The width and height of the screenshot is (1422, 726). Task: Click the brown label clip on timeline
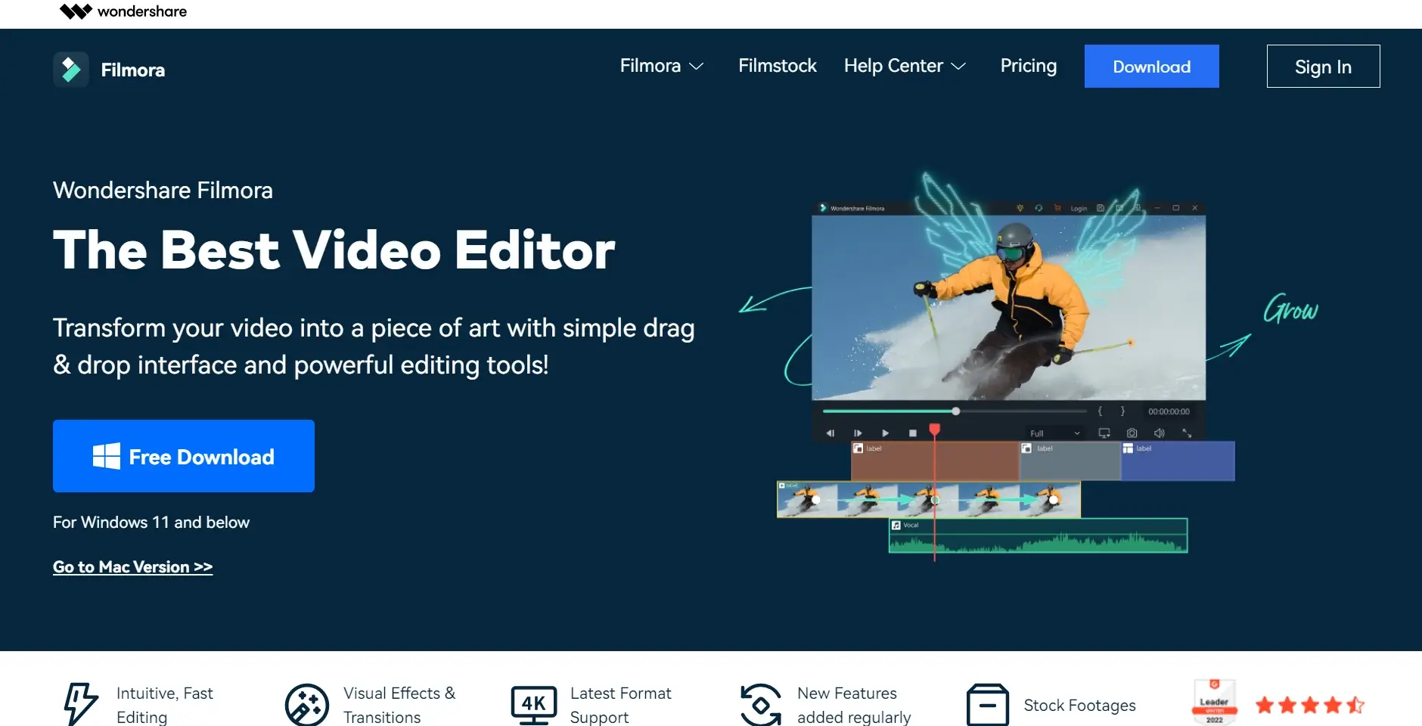click(x=935, y=461)
